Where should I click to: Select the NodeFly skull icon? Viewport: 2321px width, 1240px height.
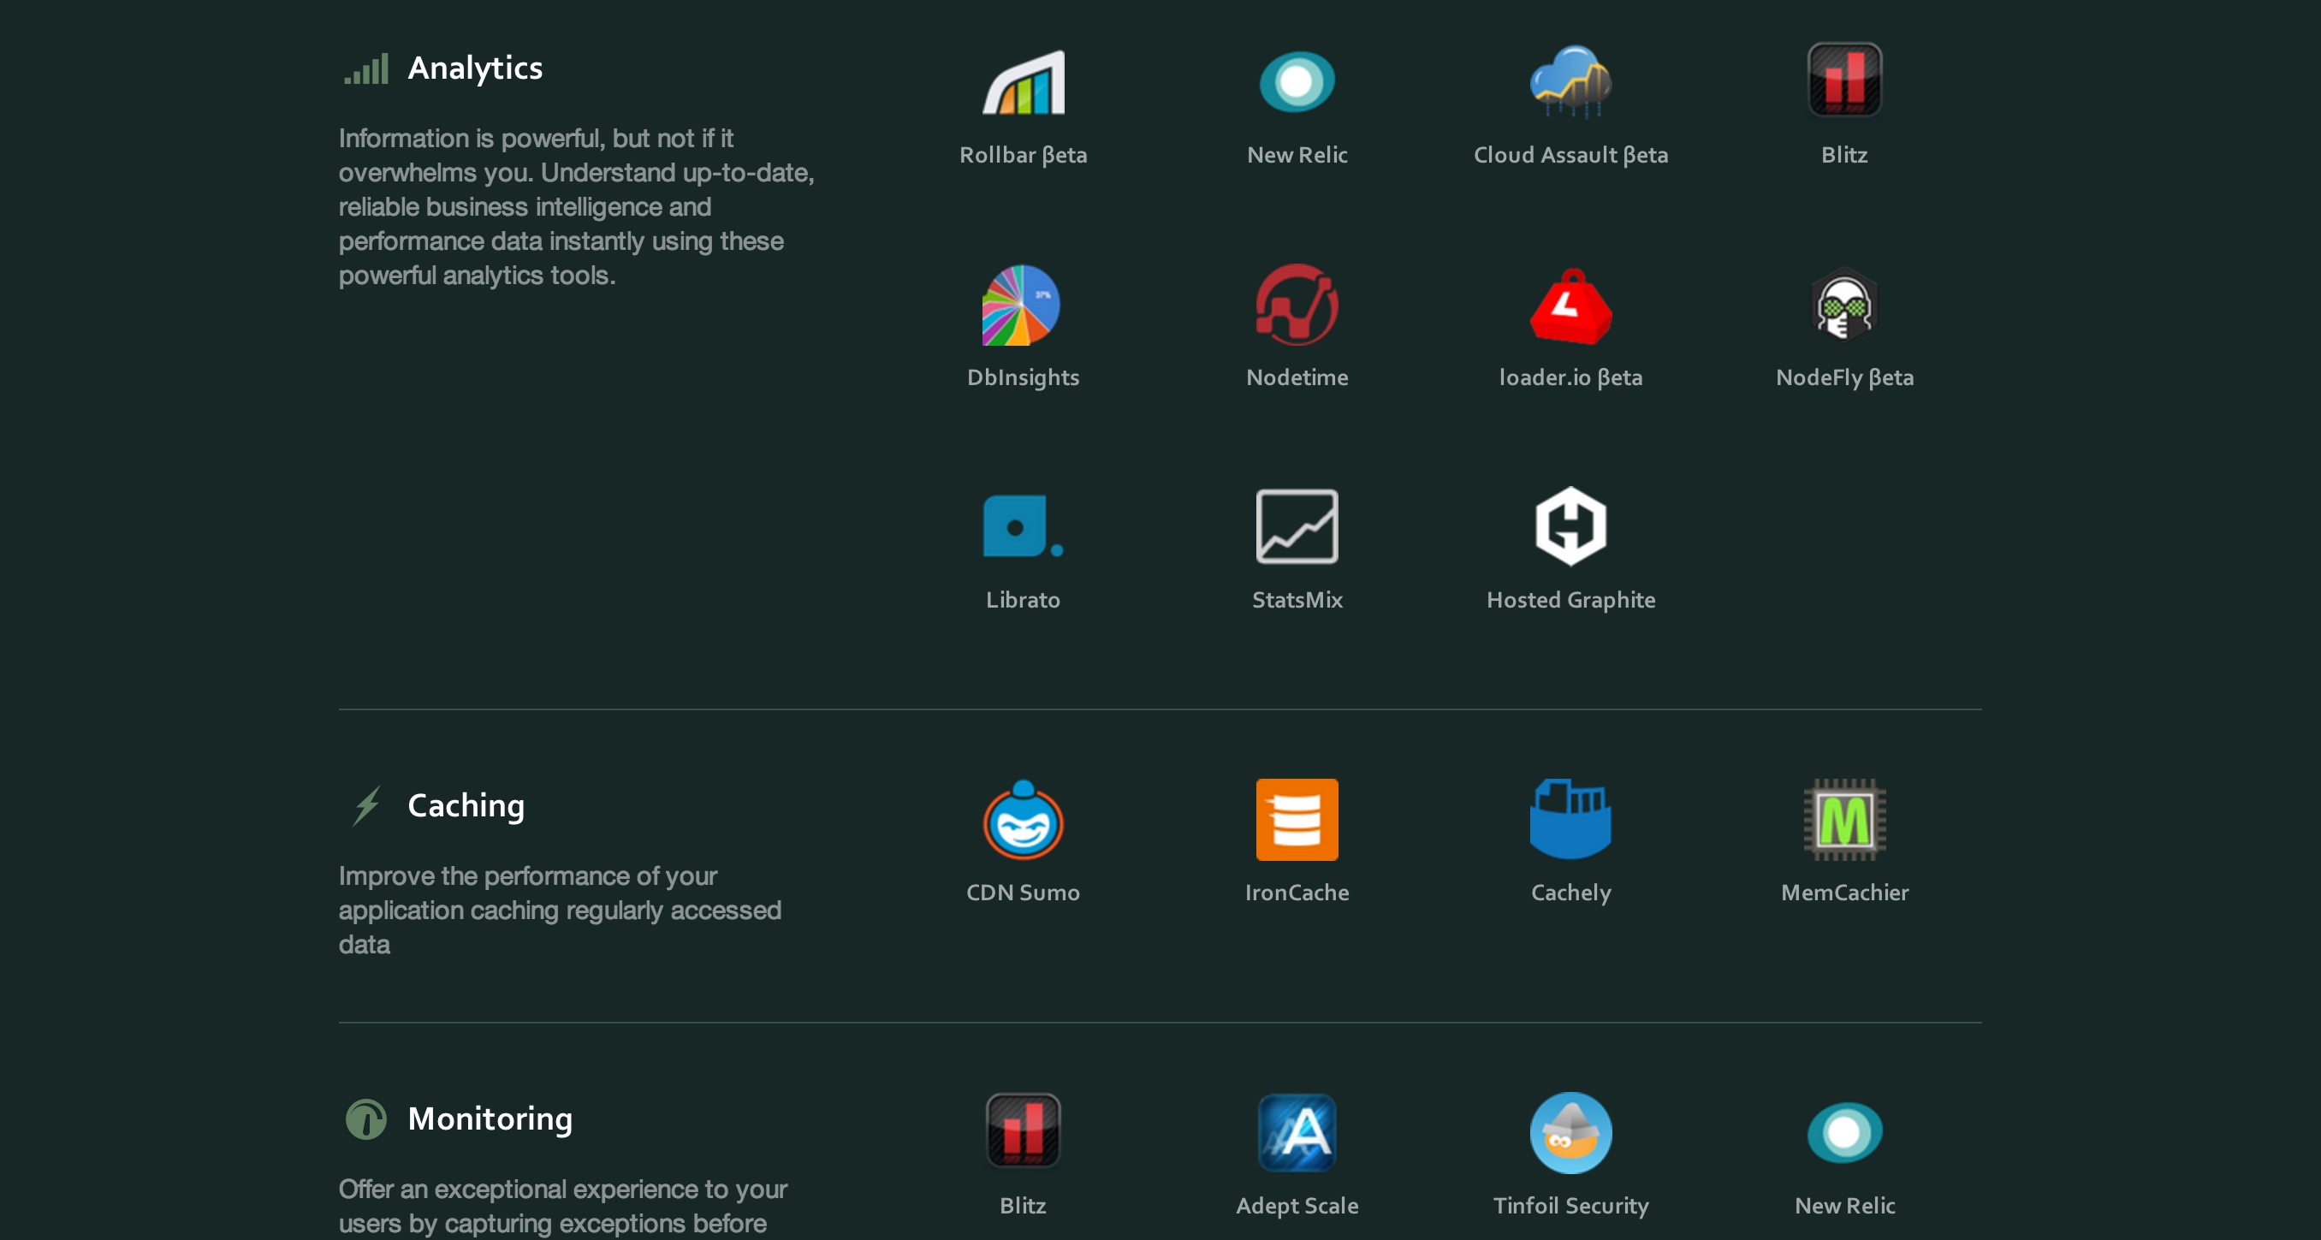(x=1843, y=305)
